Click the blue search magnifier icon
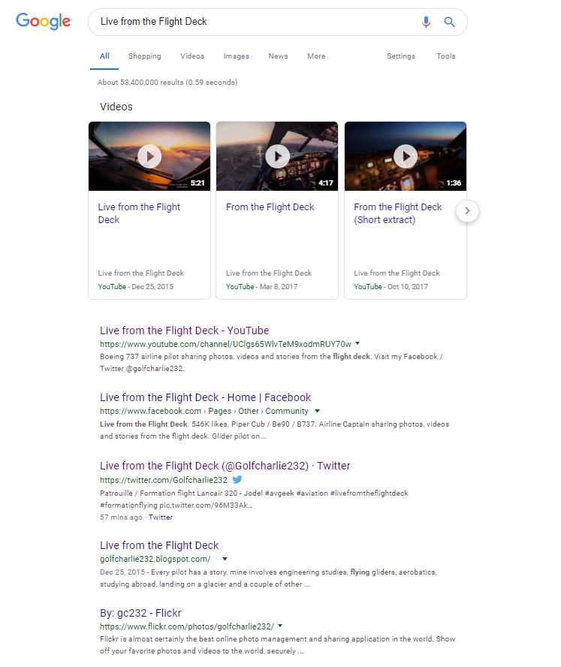561x667 pixels. point(449,22)
